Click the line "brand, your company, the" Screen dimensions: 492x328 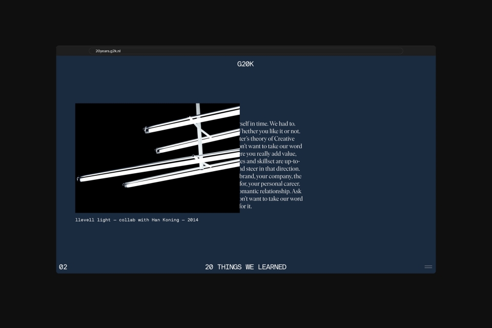click(x=271, y=176)
